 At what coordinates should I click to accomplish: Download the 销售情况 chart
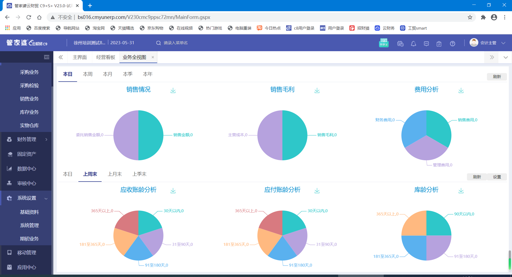173,90
